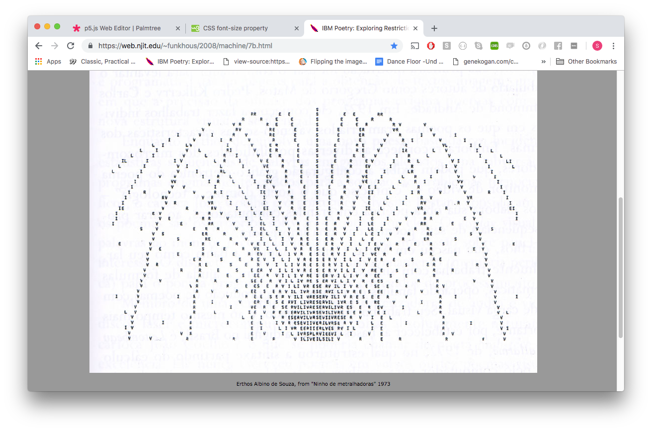The image size is (652, 431).
Task: Open the Skype extension icon
Action: pos(479,46)
